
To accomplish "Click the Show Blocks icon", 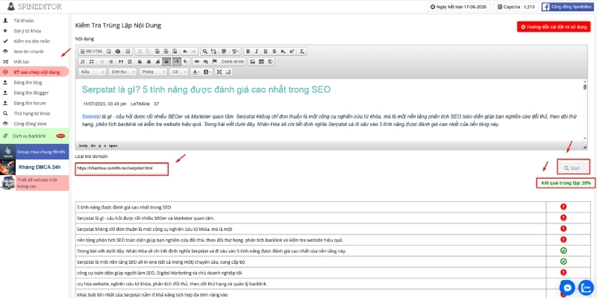I will point(228,72).
